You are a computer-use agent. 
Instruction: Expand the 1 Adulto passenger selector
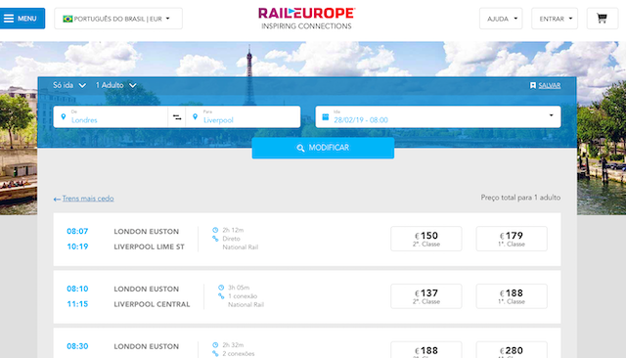[115, 85]
